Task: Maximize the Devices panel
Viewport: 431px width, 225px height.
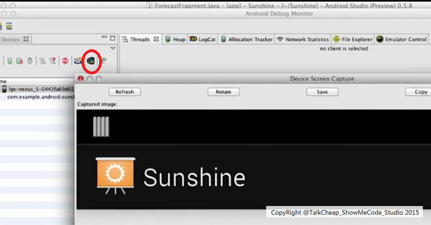Action: pyautogui.click(x=113, y=38)
